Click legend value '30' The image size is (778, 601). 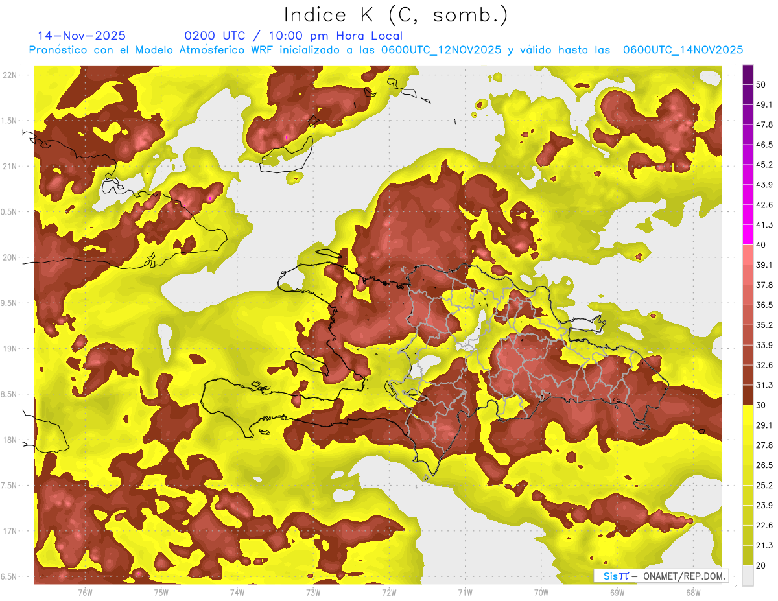point(761,405)
